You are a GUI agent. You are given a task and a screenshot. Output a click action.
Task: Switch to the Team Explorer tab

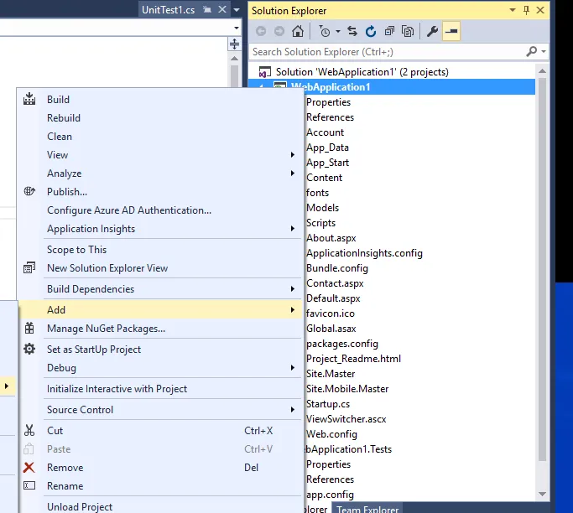367,509
